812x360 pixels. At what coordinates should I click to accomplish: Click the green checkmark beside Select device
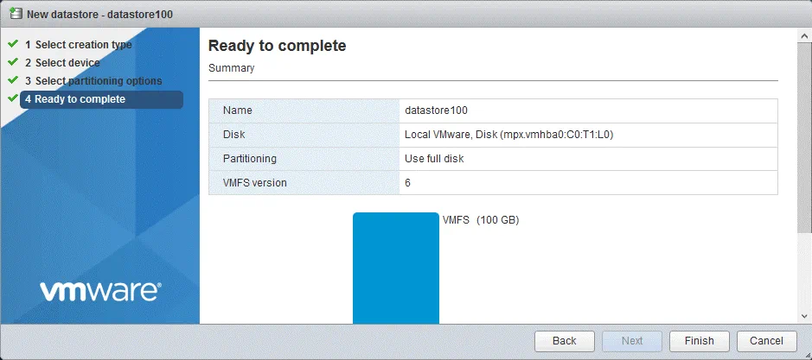(x=12, y=62)
